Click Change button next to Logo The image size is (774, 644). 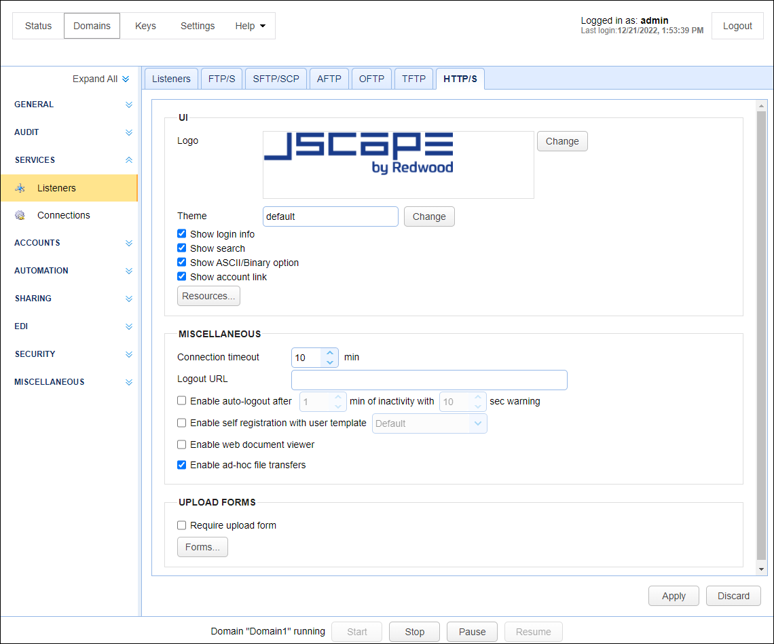coord(562,141)
